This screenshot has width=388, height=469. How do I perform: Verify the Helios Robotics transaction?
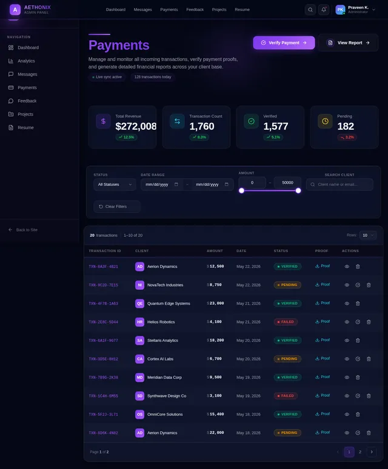tap(358, 322)
